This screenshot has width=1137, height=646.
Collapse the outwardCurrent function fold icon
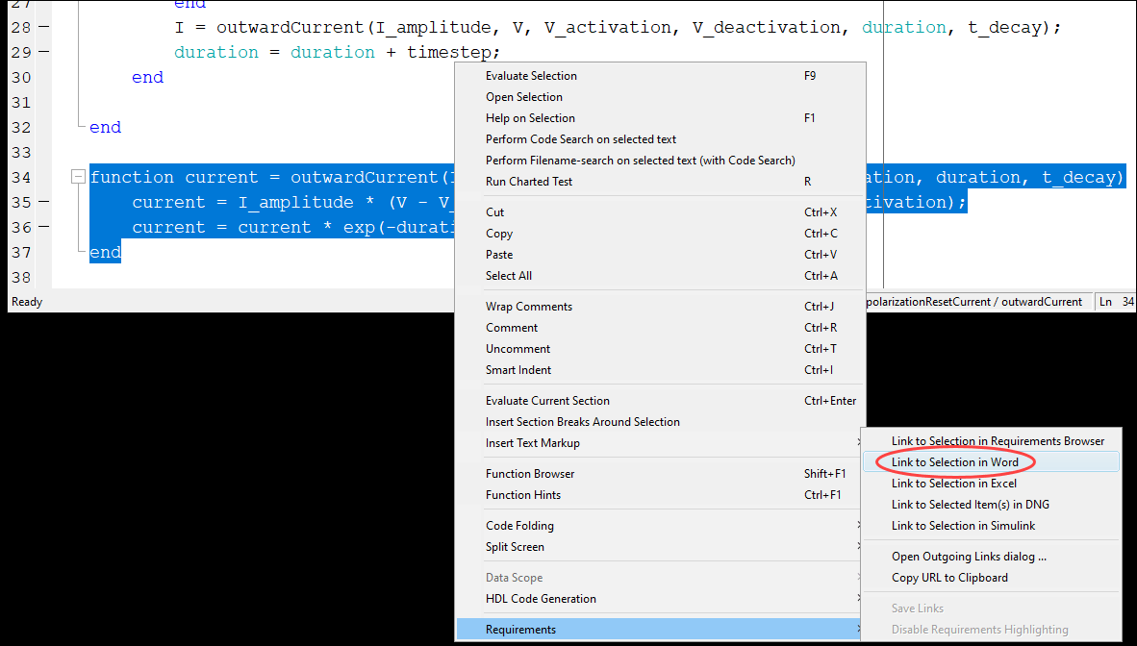77,176
